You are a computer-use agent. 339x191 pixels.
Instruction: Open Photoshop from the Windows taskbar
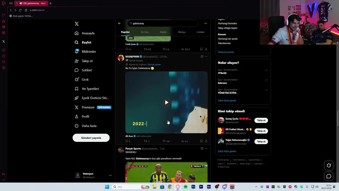click(x=193, y=187)
